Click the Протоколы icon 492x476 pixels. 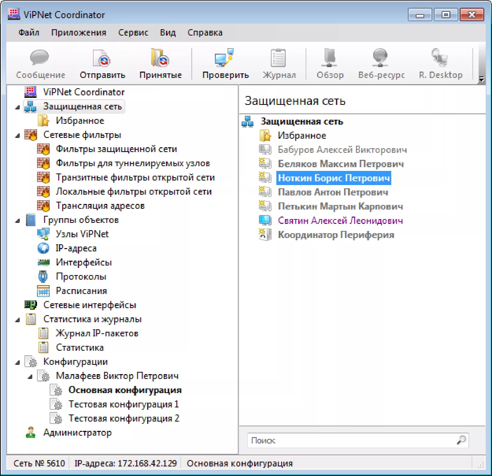pos(43,276)
